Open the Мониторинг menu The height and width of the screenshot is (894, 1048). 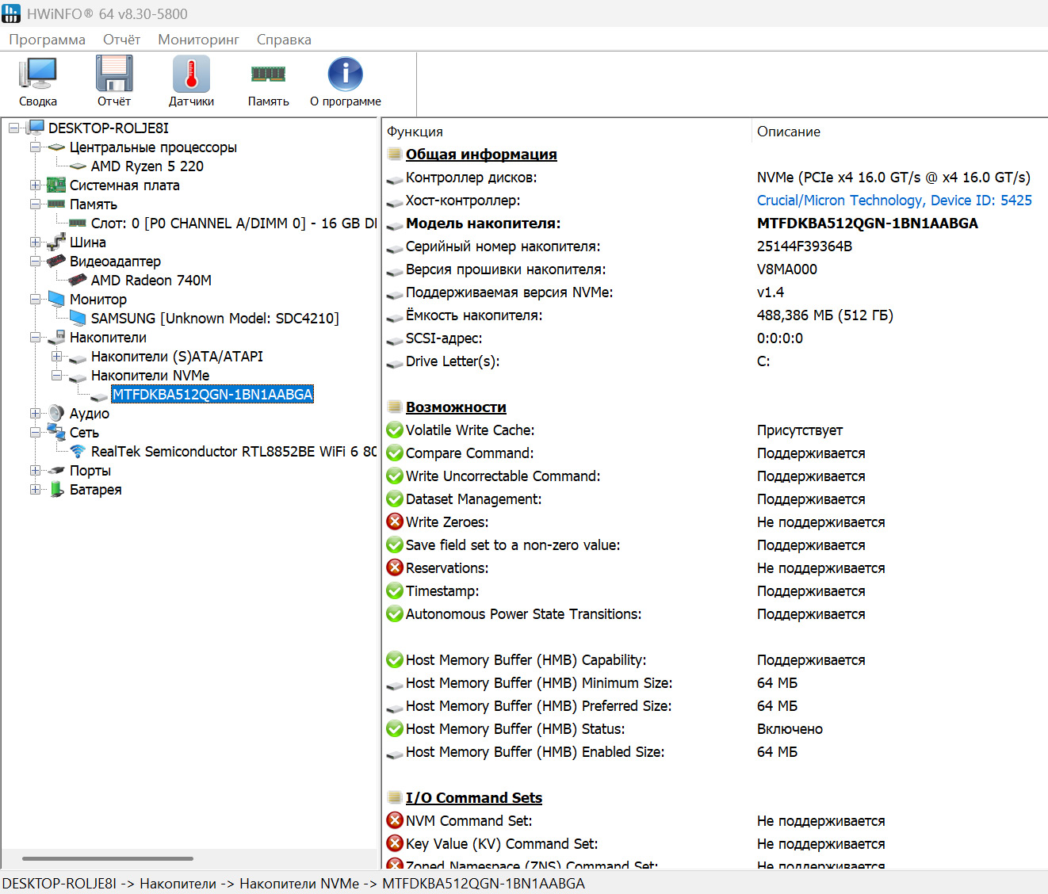(x=198, y=40)
